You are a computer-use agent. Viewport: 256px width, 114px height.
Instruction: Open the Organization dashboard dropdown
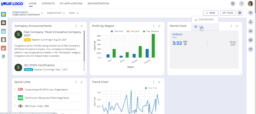(27, 13)
